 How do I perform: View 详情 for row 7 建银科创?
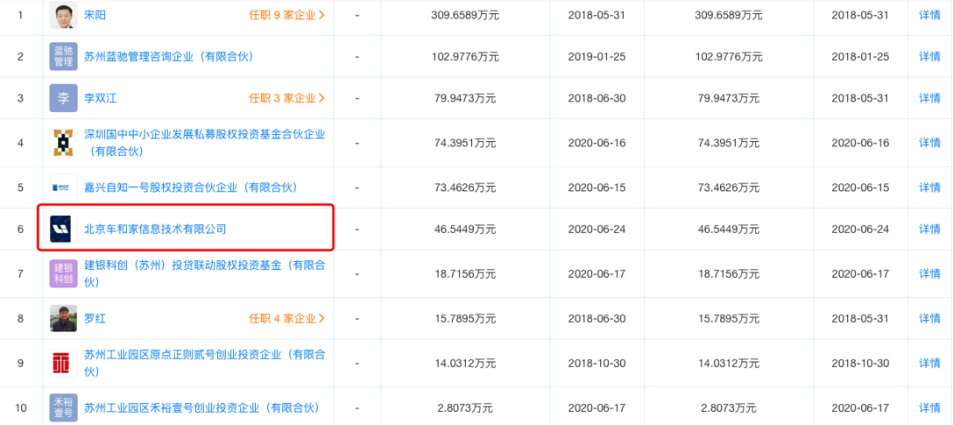(x=929, y=273)
